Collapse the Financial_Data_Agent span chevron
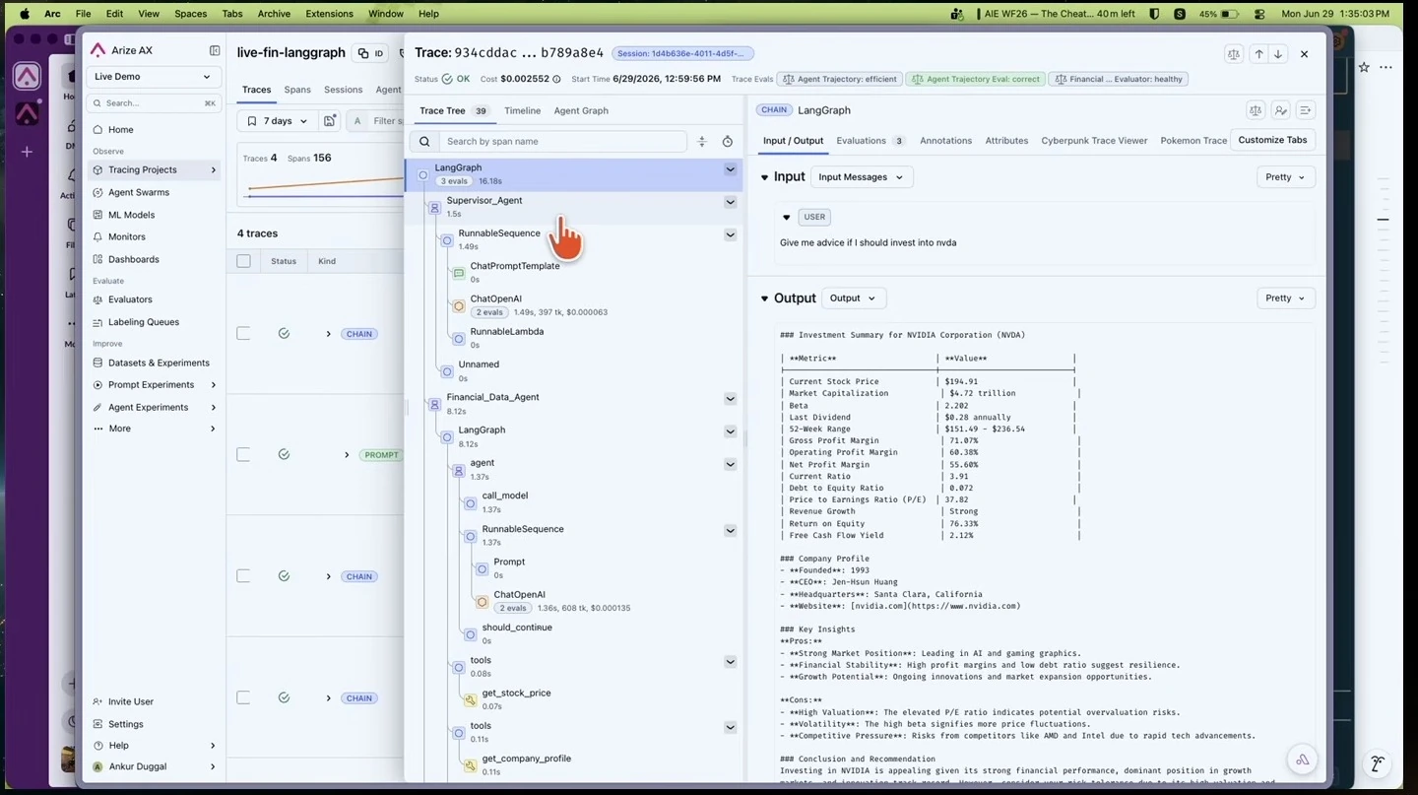The width and height of the screenshot is (1418, 795). click(730, 399)
